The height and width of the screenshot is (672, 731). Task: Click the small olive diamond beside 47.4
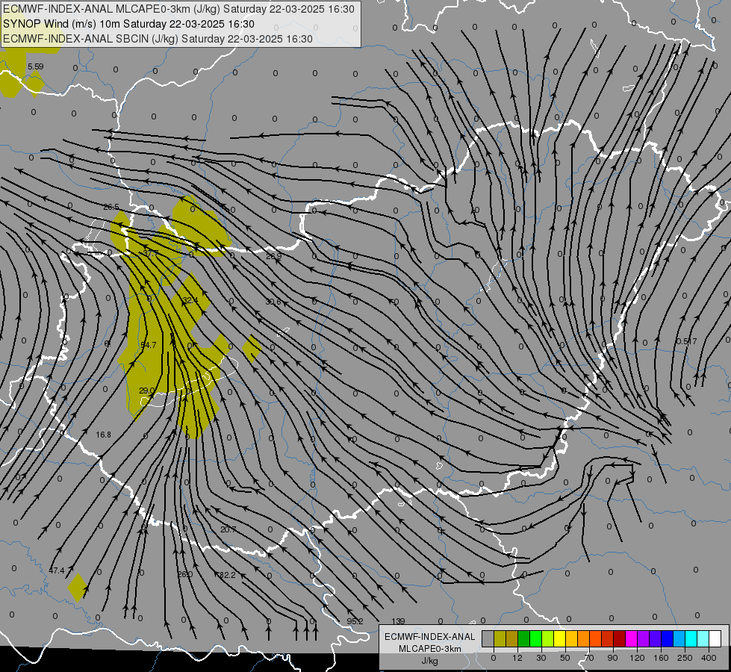coord(78,587)
